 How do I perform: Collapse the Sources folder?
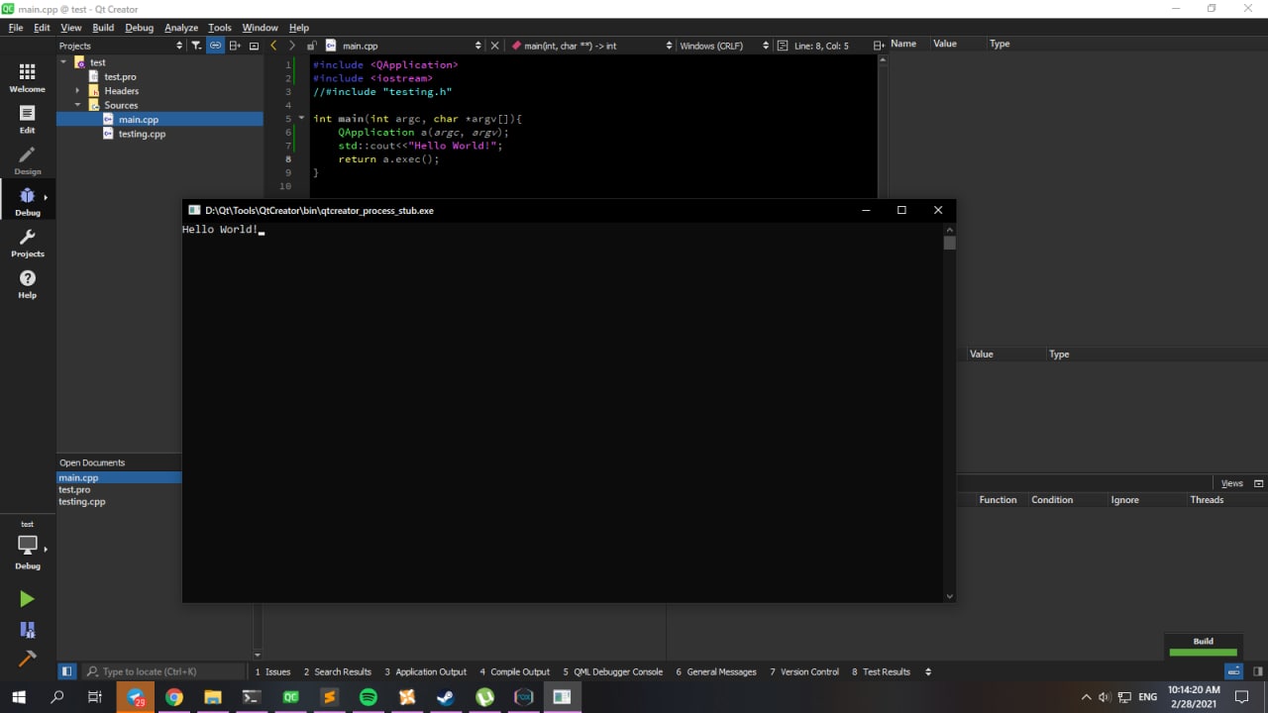point(78,105)
